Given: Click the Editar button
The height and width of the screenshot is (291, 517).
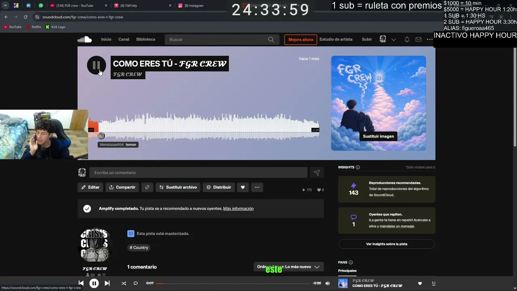Looking at the screenshot, I should click(90, 187).
